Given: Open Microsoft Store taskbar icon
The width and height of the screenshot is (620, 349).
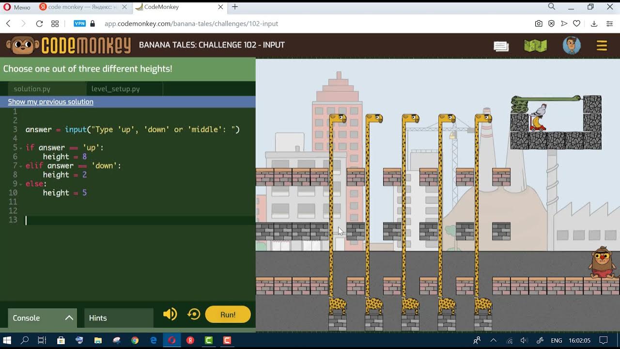Looking at the screenshot, I should (62, 340).
